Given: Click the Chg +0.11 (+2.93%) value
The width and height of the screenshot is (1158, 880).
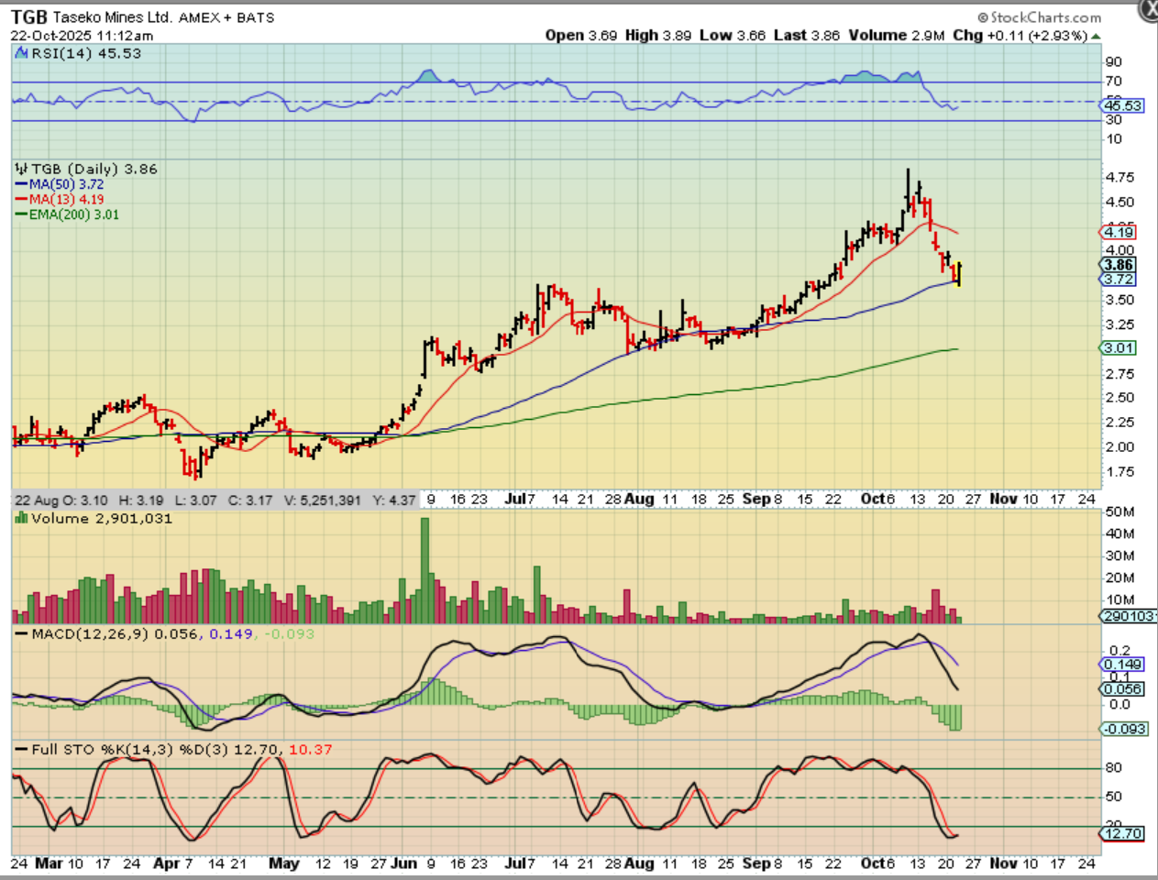Looking at the screenshot, I should [1020, 35].
